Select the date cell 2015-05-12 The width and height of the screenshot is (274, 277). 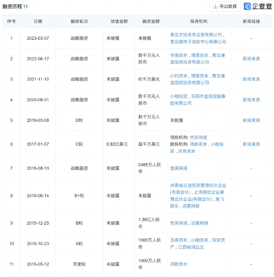click(x=38, y=264)
